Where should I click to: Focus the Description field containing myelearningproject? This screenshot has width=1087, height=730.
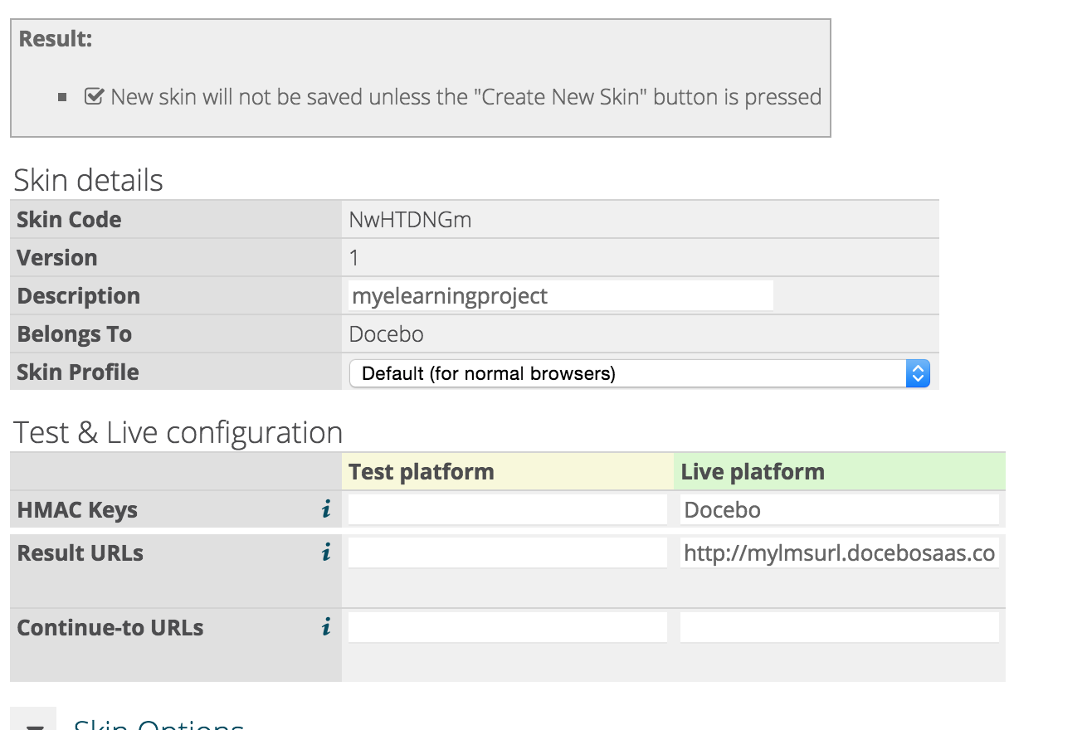coord(560,296)
